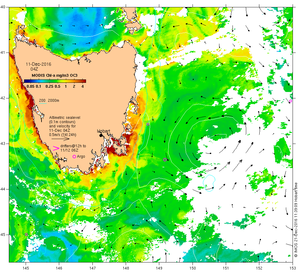
Task: Click the '149' longitude axis label
Action: point(159,268)
